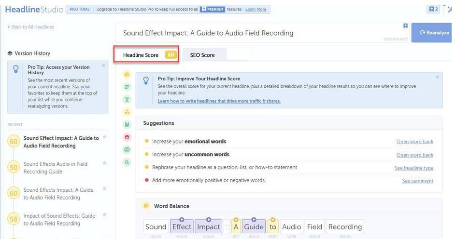Open version 'Sound Effects Impact: A Guide'

point(58,194)
